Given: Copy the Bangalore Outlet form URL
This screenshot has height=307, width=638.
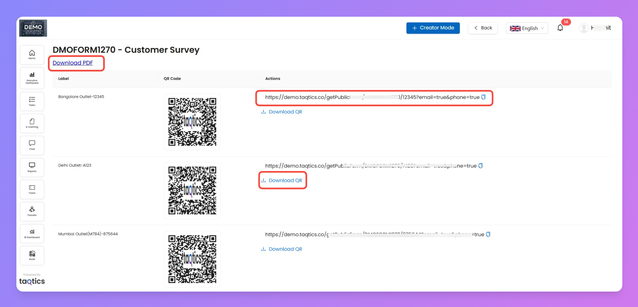Looking at the screenshot, I should click(483, 97).
